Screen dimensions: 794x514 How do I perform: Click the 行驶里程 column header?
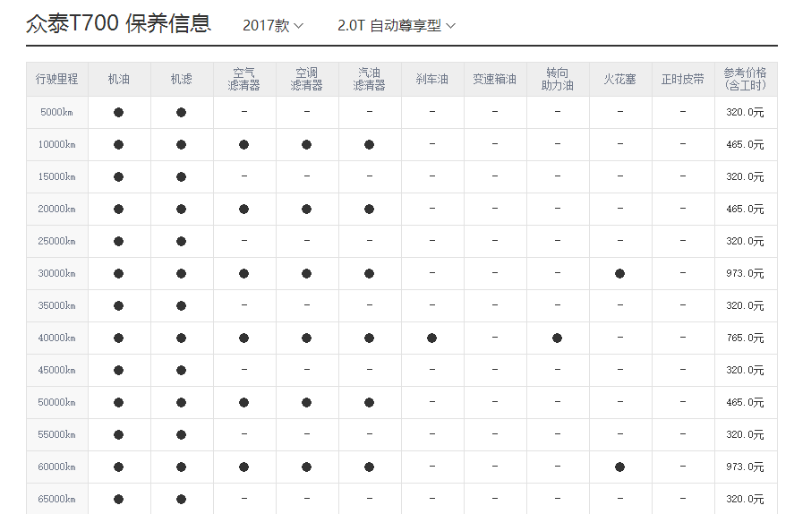click(56, 79)
